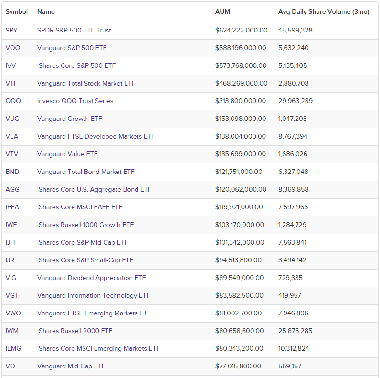380x378 pixels.
Task: Open iShares Russell 2000 ETF link
Action: tap(74, 332)
